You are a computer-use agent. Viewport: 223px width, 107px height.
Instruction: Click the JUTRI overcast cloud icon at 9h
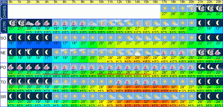pyautogui.click(x=93, y=23)
